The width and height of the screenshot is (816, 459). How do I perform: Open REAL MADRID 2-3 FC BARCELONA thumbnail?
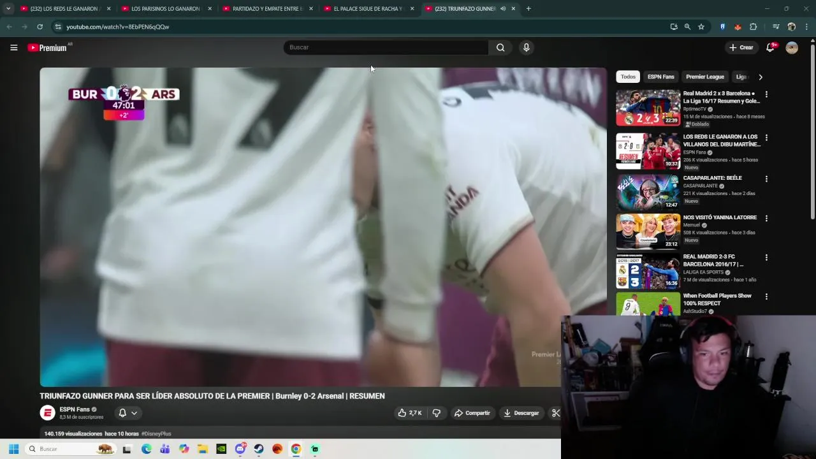pos(648,271)
